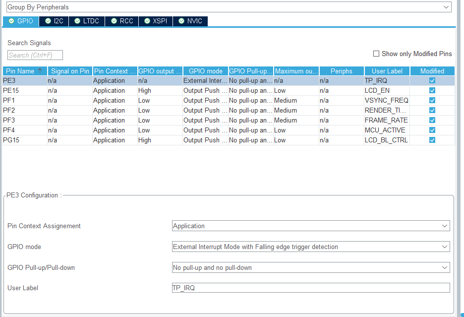This screenshot has height=317, width=464.
Task: Open the Group By Peripherals dropdown
Action: 229,7
